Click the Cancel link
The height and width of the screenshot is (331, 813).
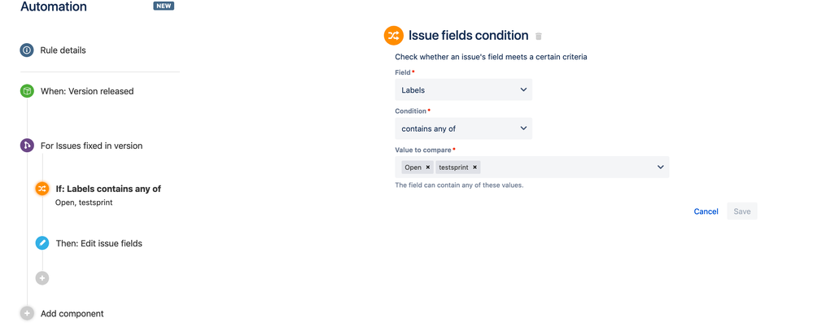(706, 211)
